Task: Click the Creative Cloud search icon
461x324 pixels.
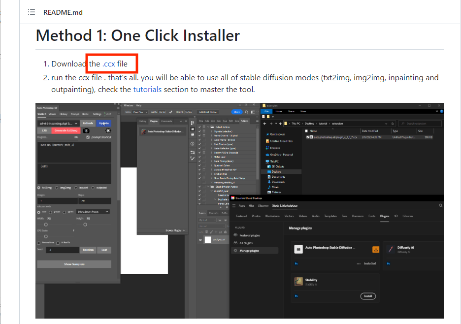Action: [x=441, y=206]
